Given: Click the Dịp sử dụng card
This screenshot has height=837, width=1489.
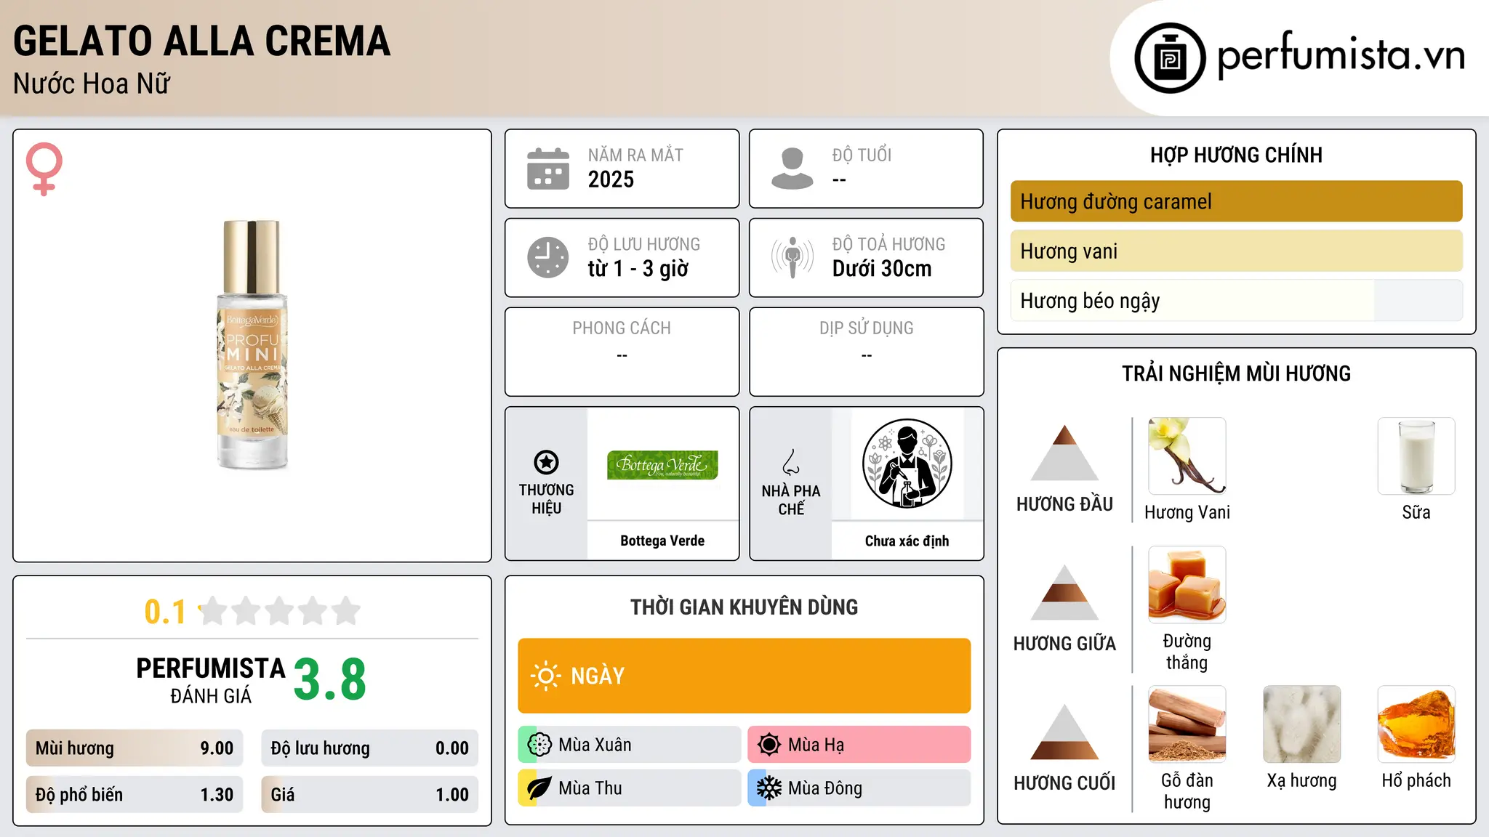Looking at the screenshot, I should coord(866,352).
